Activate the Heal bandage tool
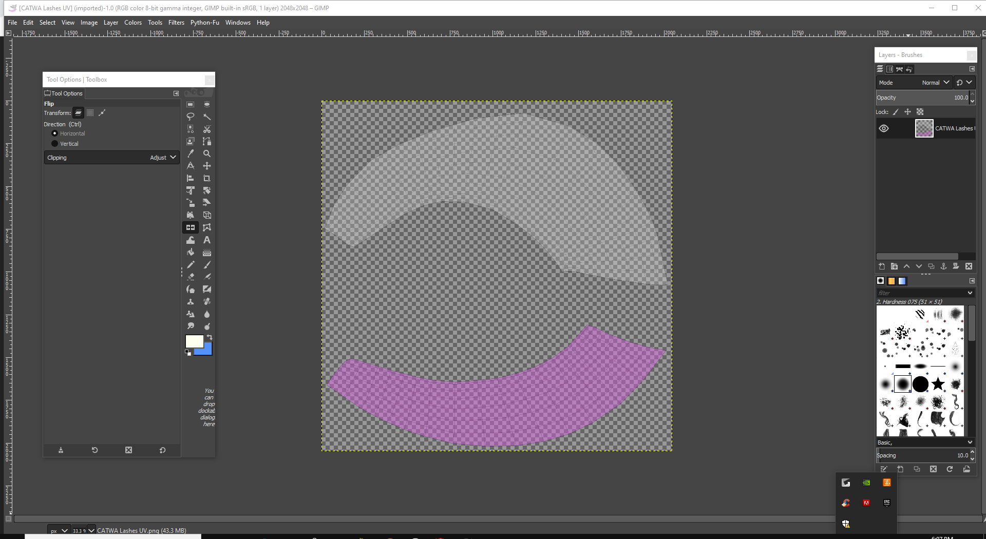 (x=207, y=301)
